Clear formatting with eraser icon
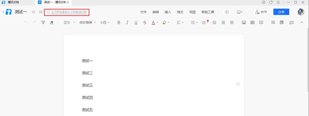Screen dimensions: 309x116 (x=51, y=23)
